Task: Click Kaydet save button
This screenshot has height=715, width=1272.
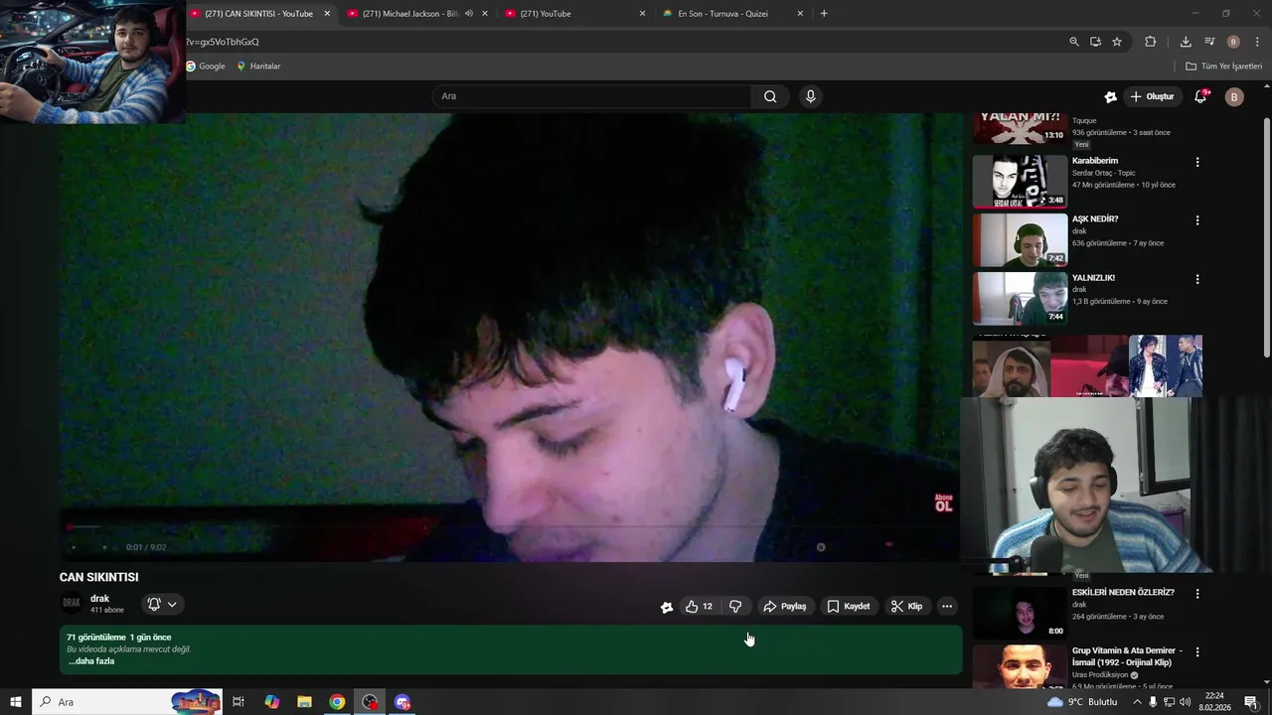Action: 848,606
